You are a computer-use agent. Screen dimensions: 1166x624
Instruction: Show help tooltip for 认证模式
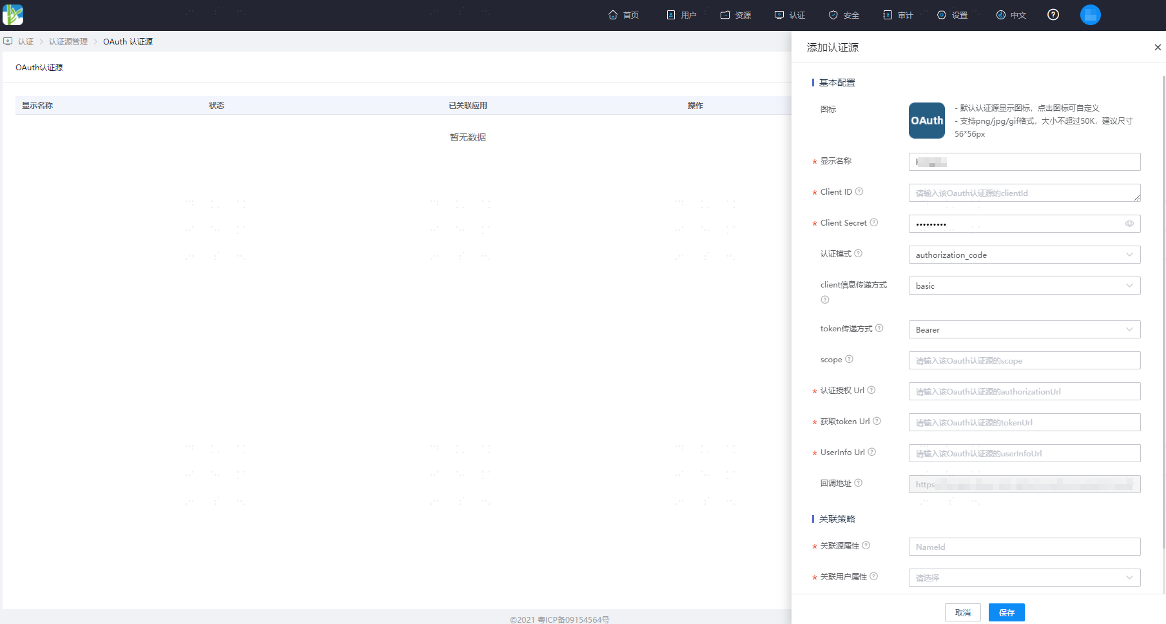pyautogui.click(x=859, y=253)
